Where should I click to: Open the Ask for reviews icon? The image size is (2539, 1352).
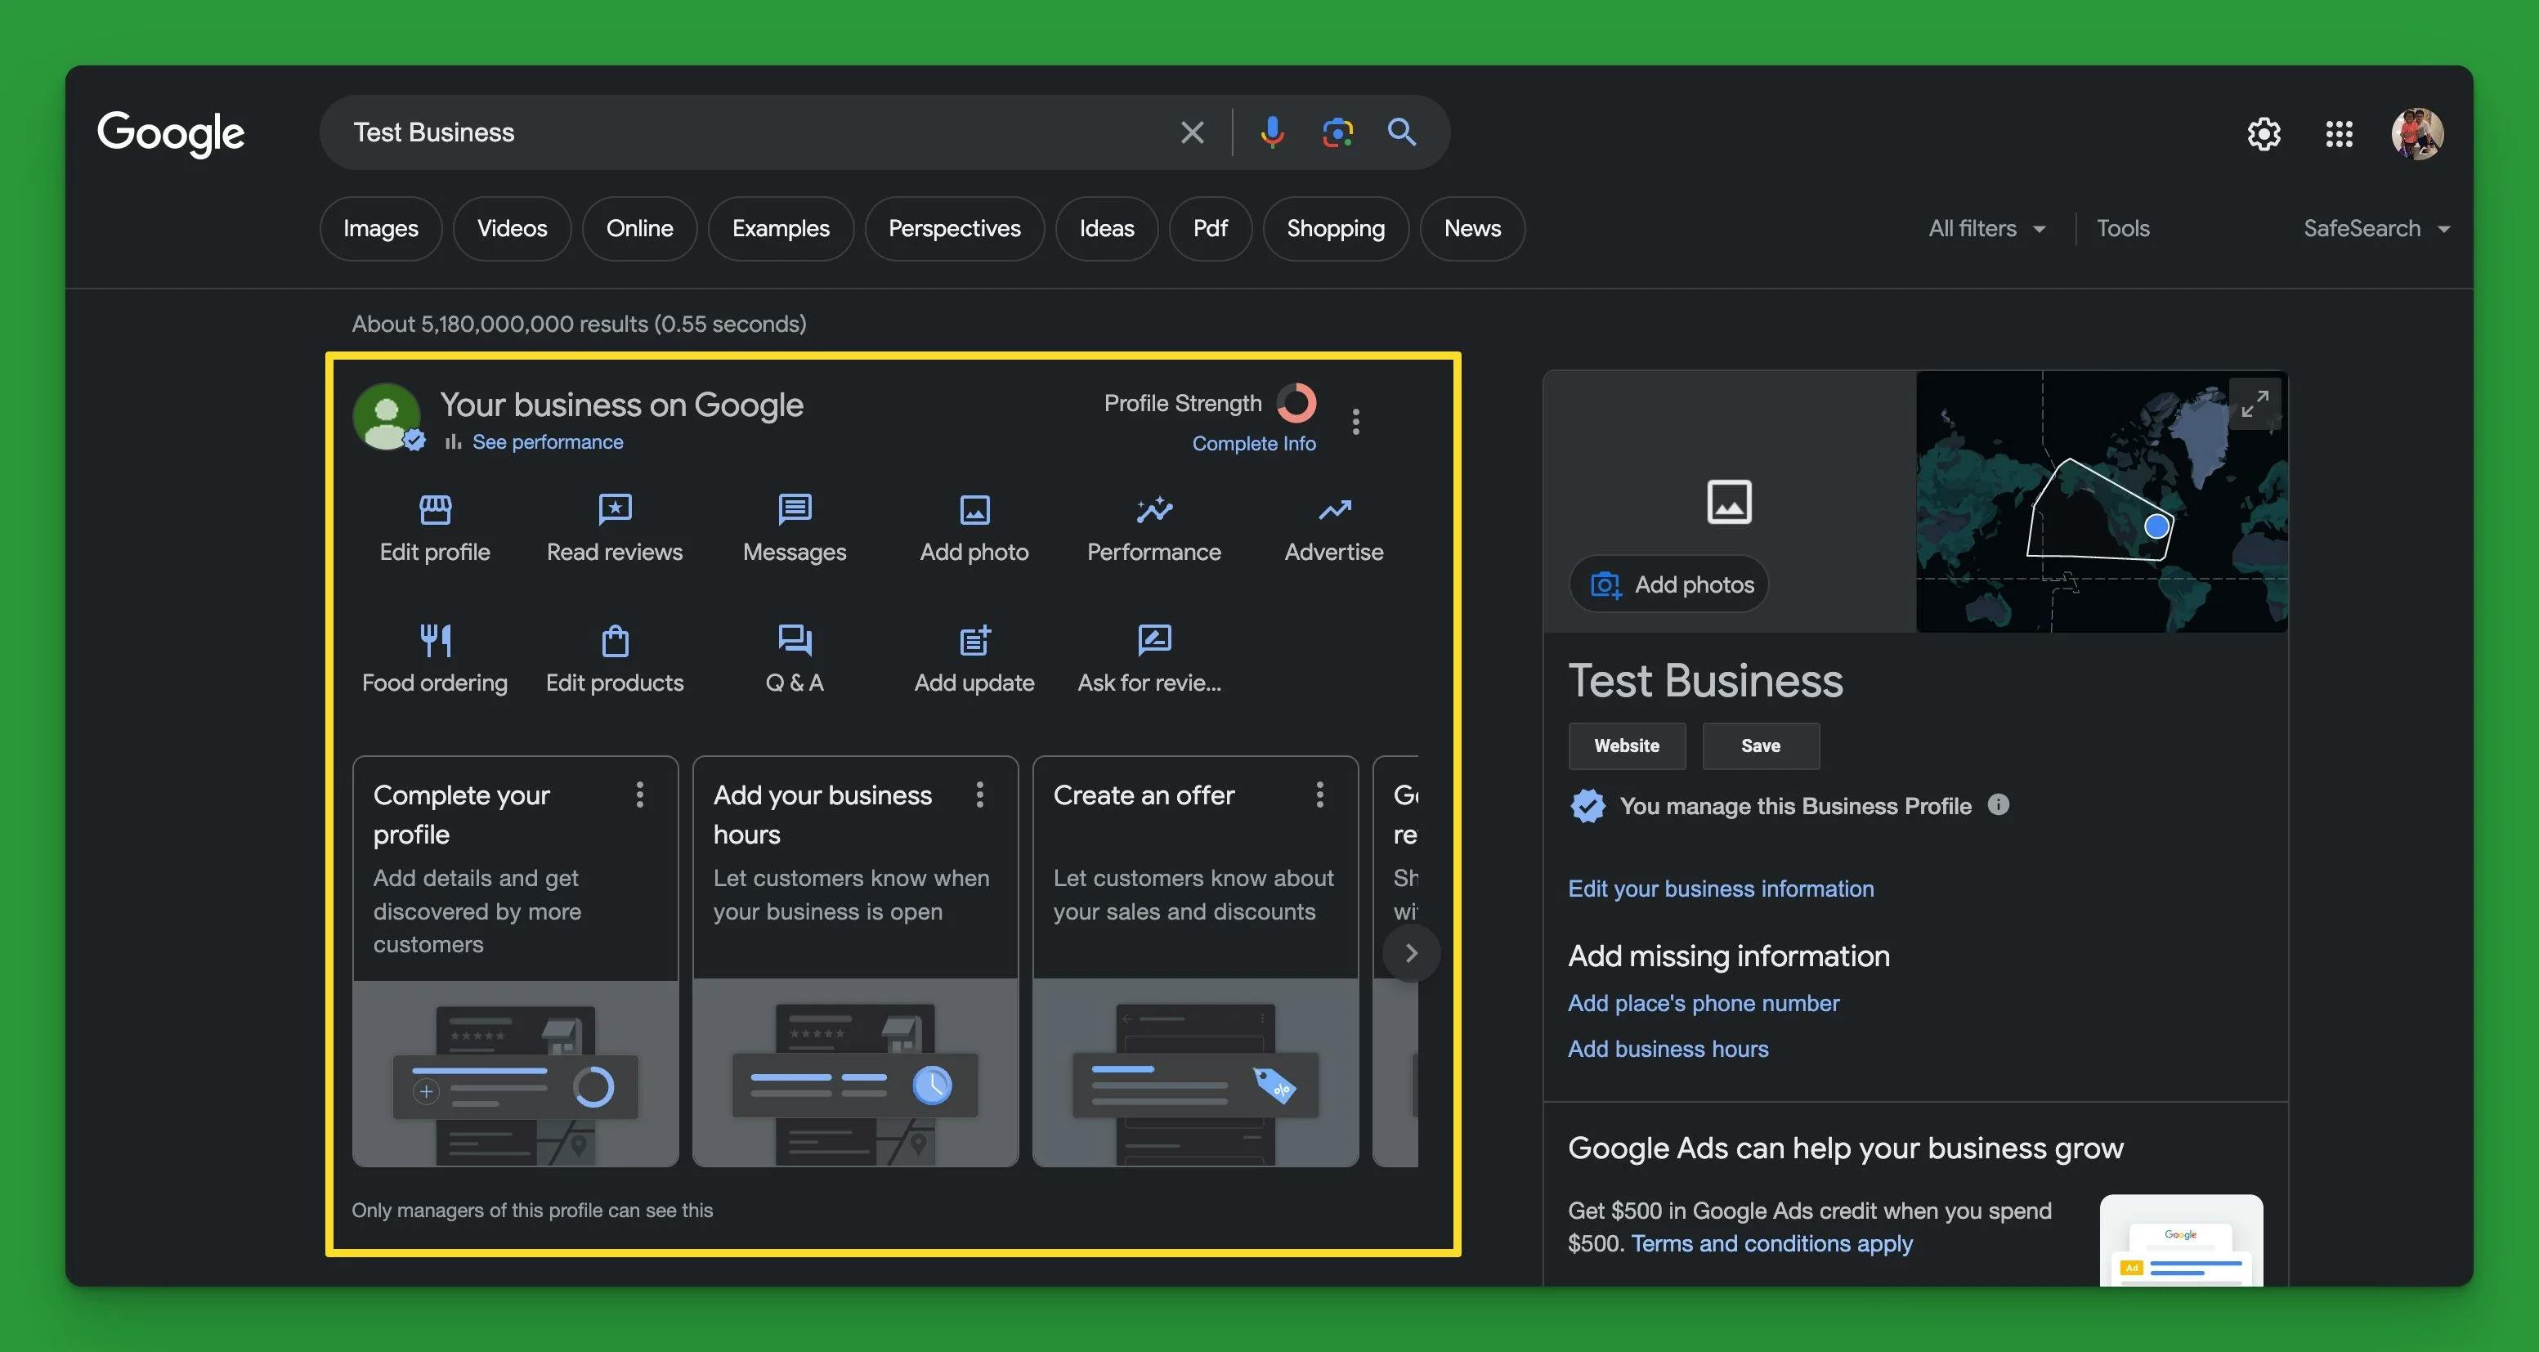(x=1154, y=639)
